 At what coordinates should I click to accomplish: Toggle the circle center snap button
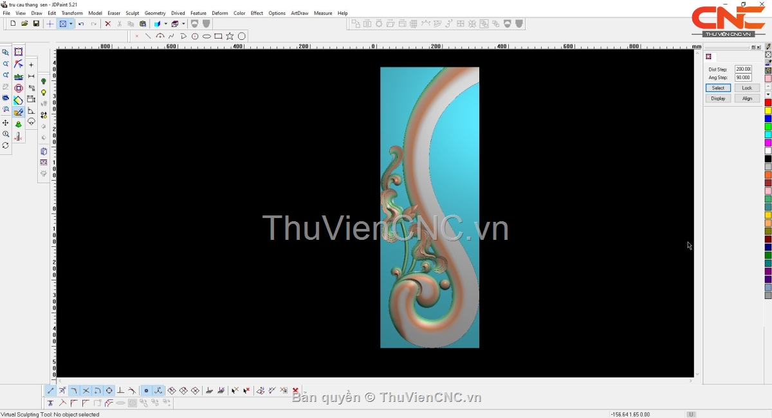(109, 390)
